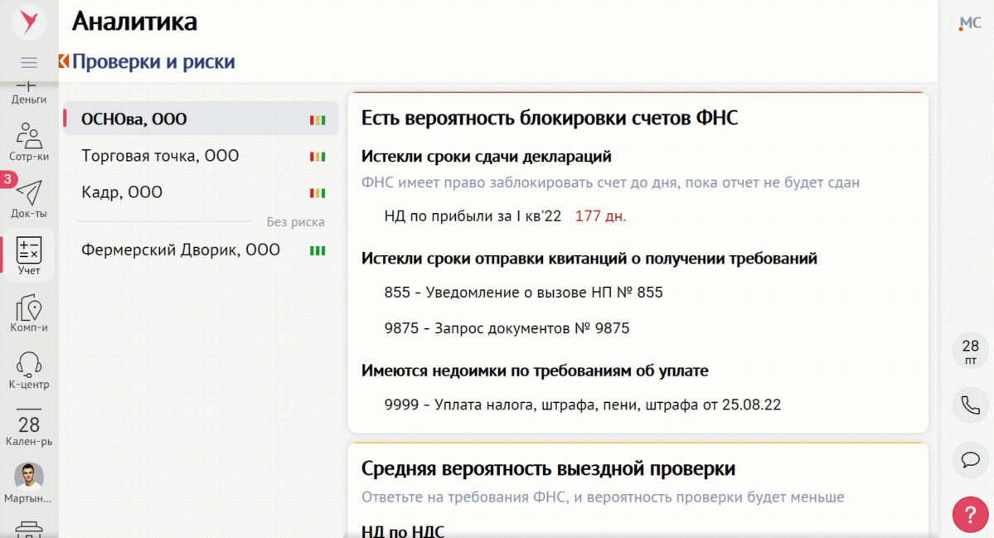This screenshot has height=538, width=994.
Task: Select Торговая точка, ООО company
Action: coord(160,156)
